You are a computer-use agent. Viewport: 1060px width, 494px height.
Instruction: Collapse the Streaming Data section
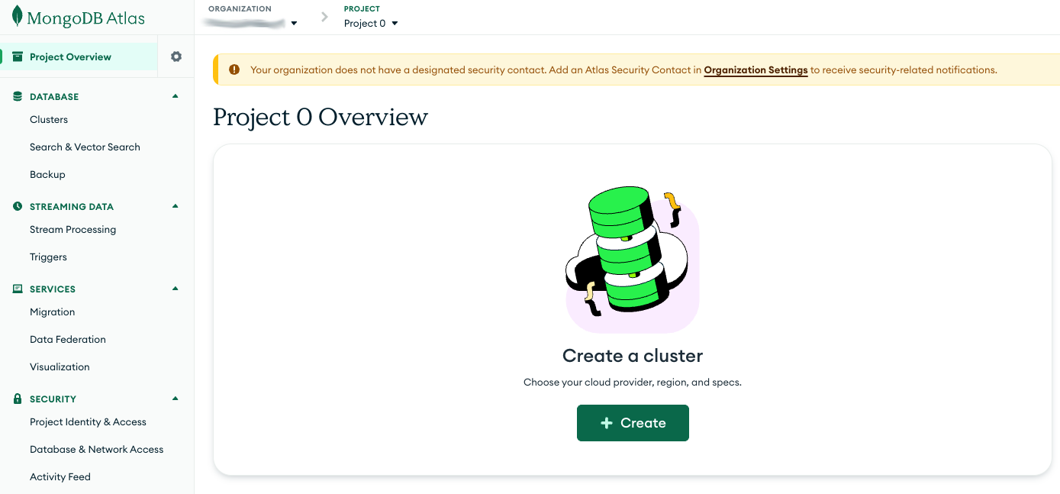(x=176, y=206)
